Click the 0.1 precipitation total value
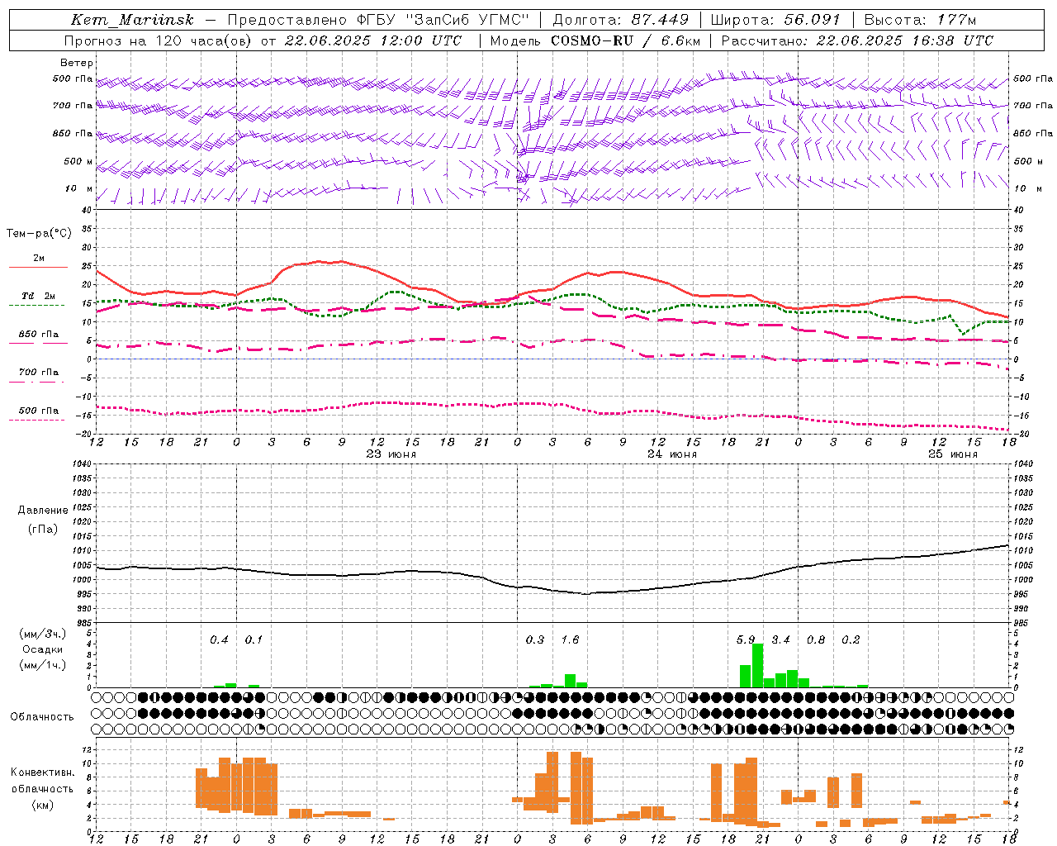 [x=254, y=640]
